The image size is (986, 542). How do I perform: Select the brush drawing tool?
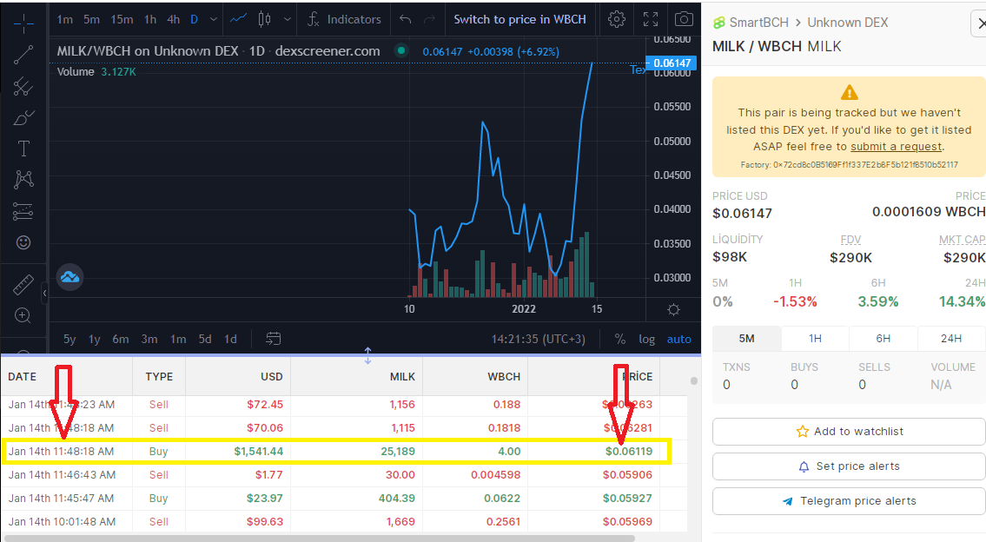(23, 117)
